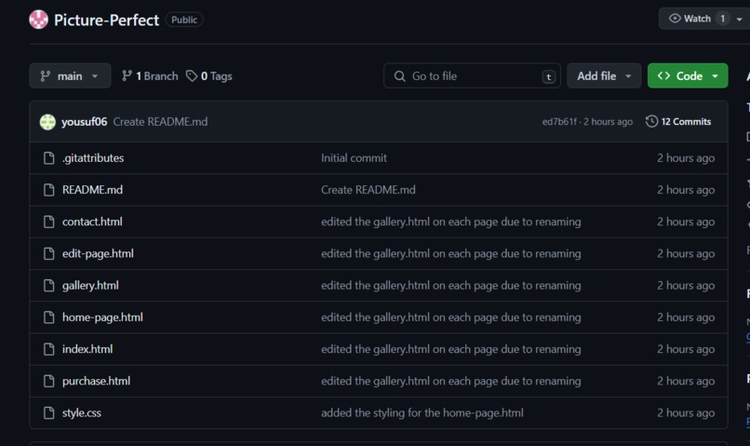Image resolution: width=750 pixels, height=446 pixels.
Task: Click the file icon next to contact.html
Action: click(48, 222)
